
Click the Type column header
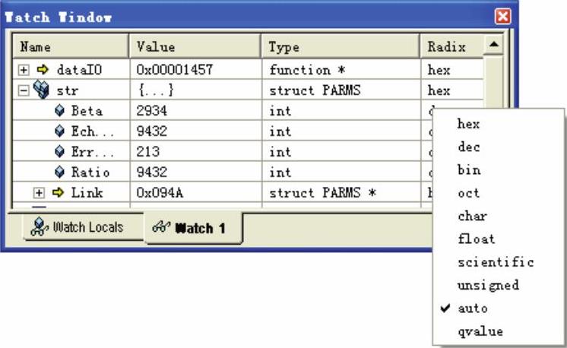(341, 46)
